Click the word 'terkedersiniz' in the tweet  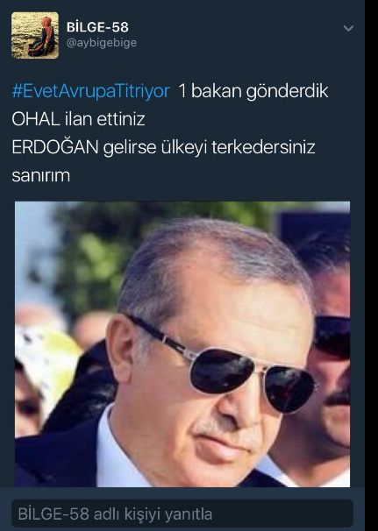click(x=263, y=147)
